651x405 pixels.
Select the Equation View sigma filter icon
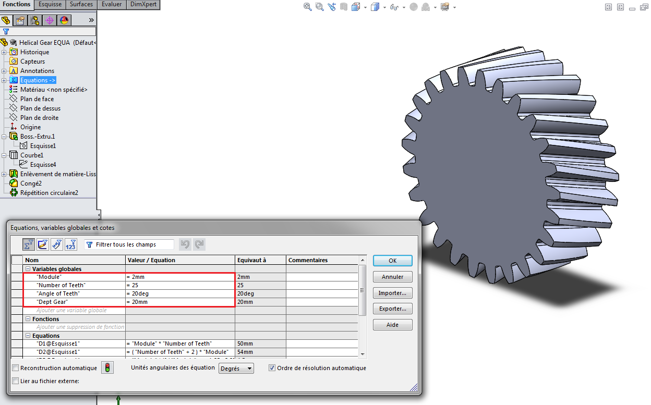pos(29,244)
